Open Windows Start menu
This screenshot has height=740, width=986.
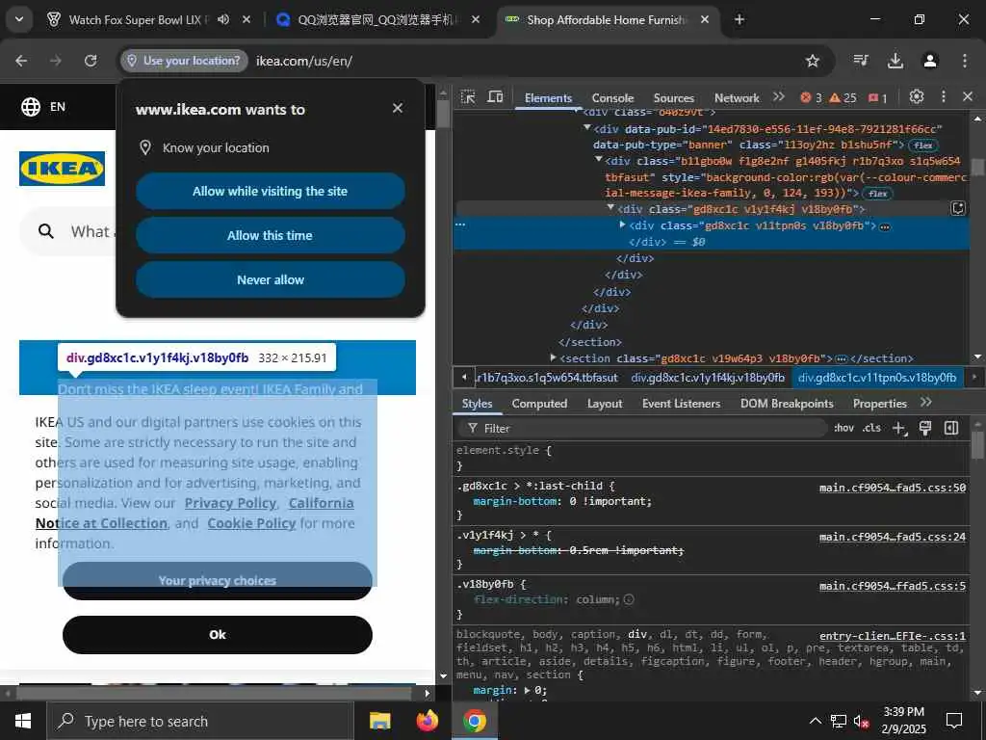pyautogui.click(x=23, y=721)
